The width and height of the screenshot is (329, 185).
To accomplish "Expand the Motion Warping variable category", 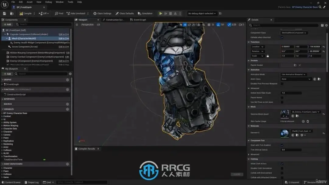I will tap(2, 125).
